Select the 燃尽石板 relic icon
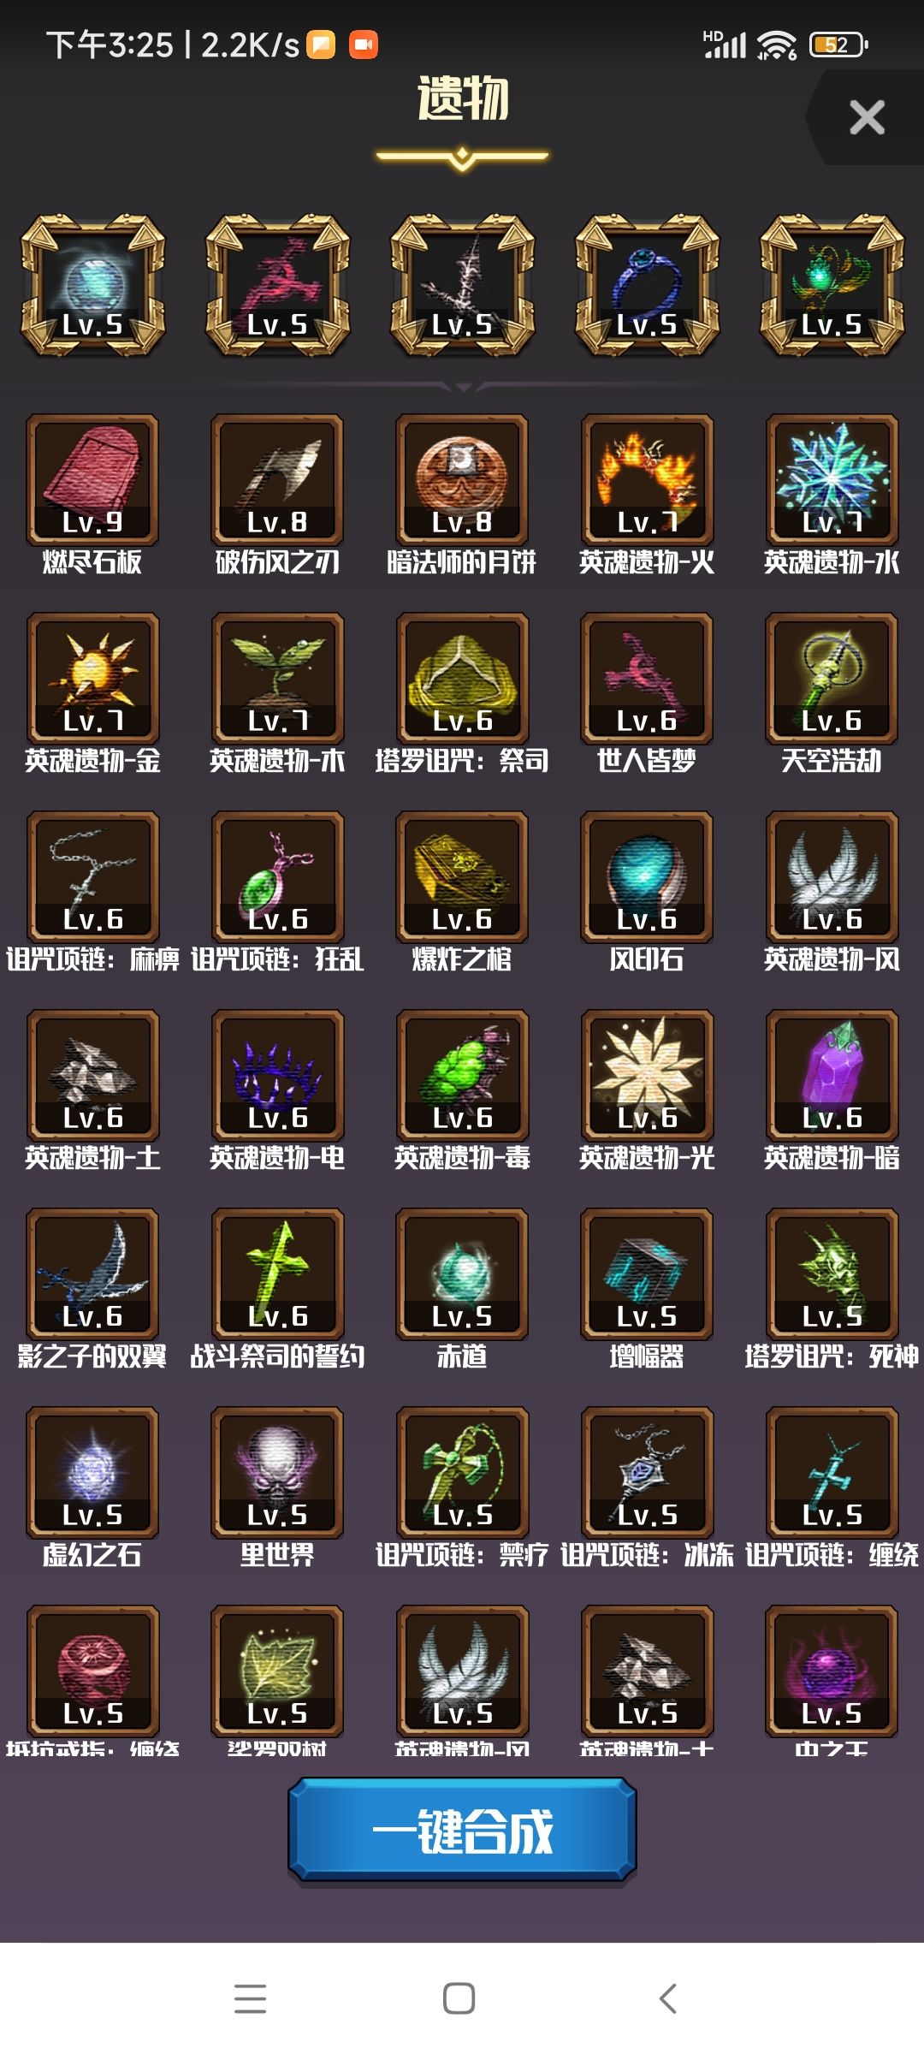924x2054 pixels. (92, 479)
